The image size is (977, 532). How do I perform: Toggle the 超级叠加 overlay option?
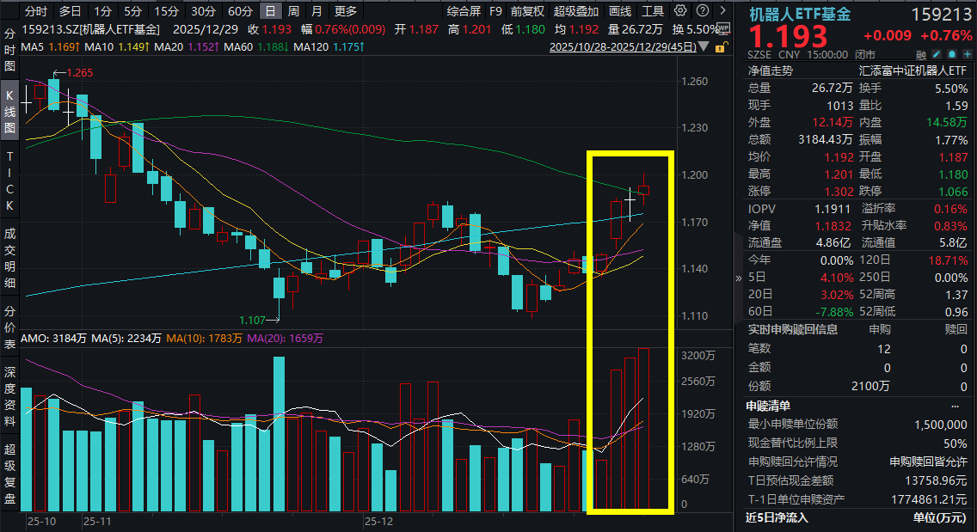575,11
